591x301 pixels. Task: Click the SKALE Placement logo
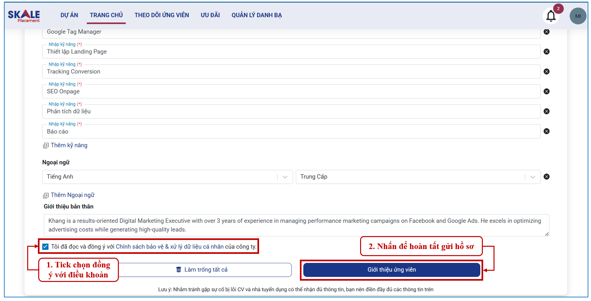pos(24,16)
